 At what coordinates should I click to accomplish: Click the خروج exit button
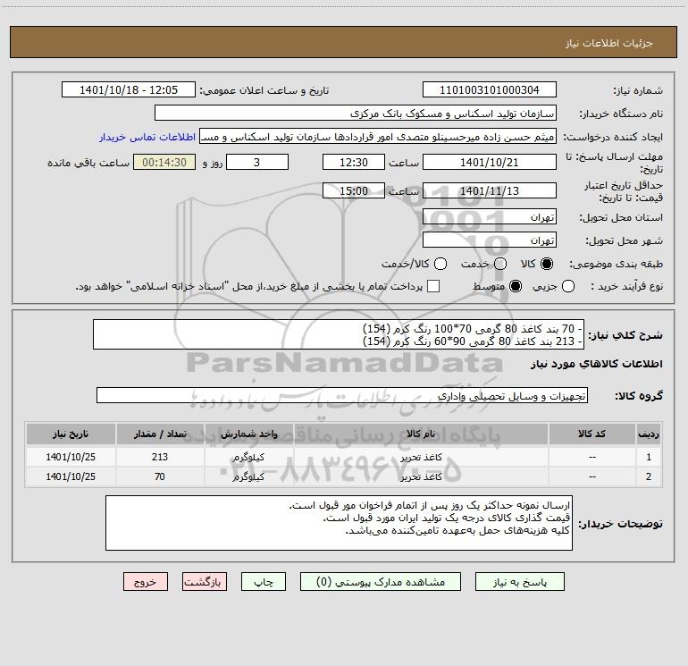pos(146,582)
